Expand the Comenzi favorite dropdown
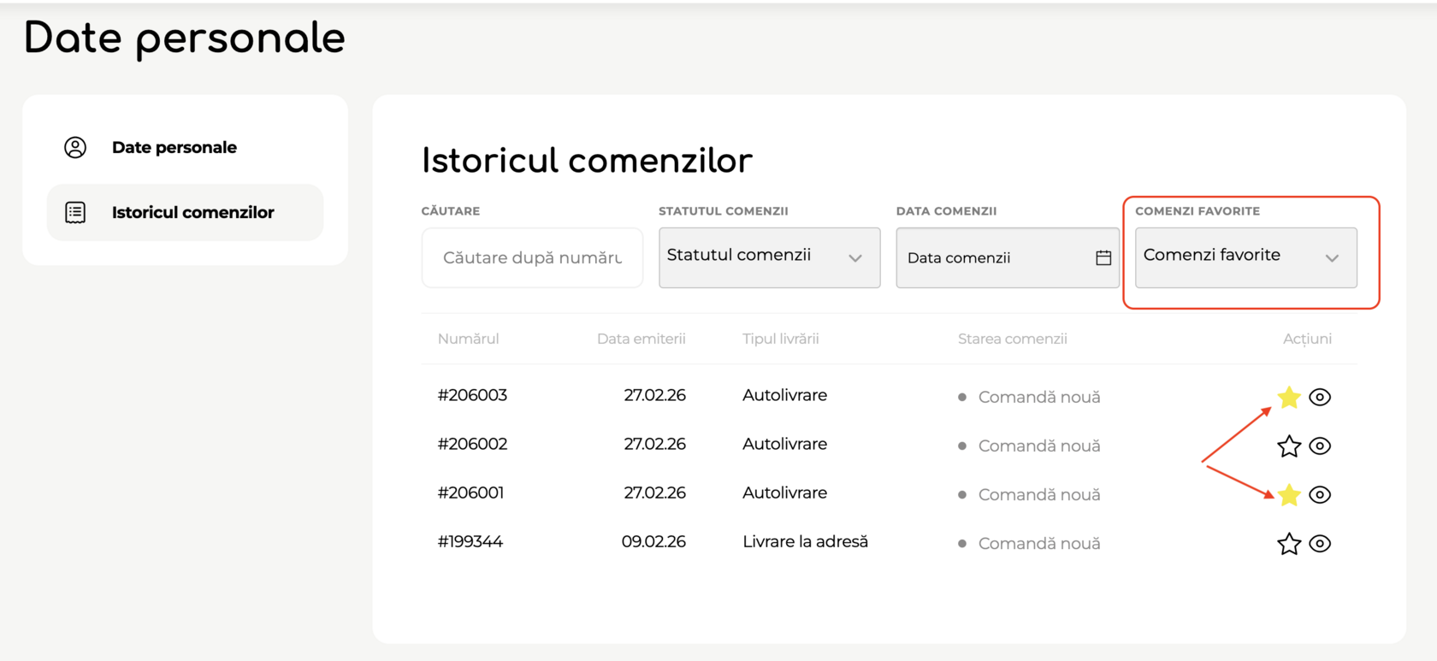The image size is (1437, 661). coord(1245,257)
